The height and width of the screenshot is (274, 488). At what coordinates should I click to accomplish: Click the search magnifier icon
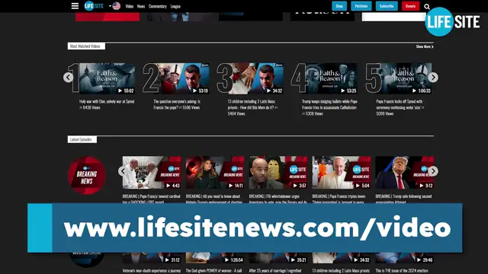coord(427,7)
